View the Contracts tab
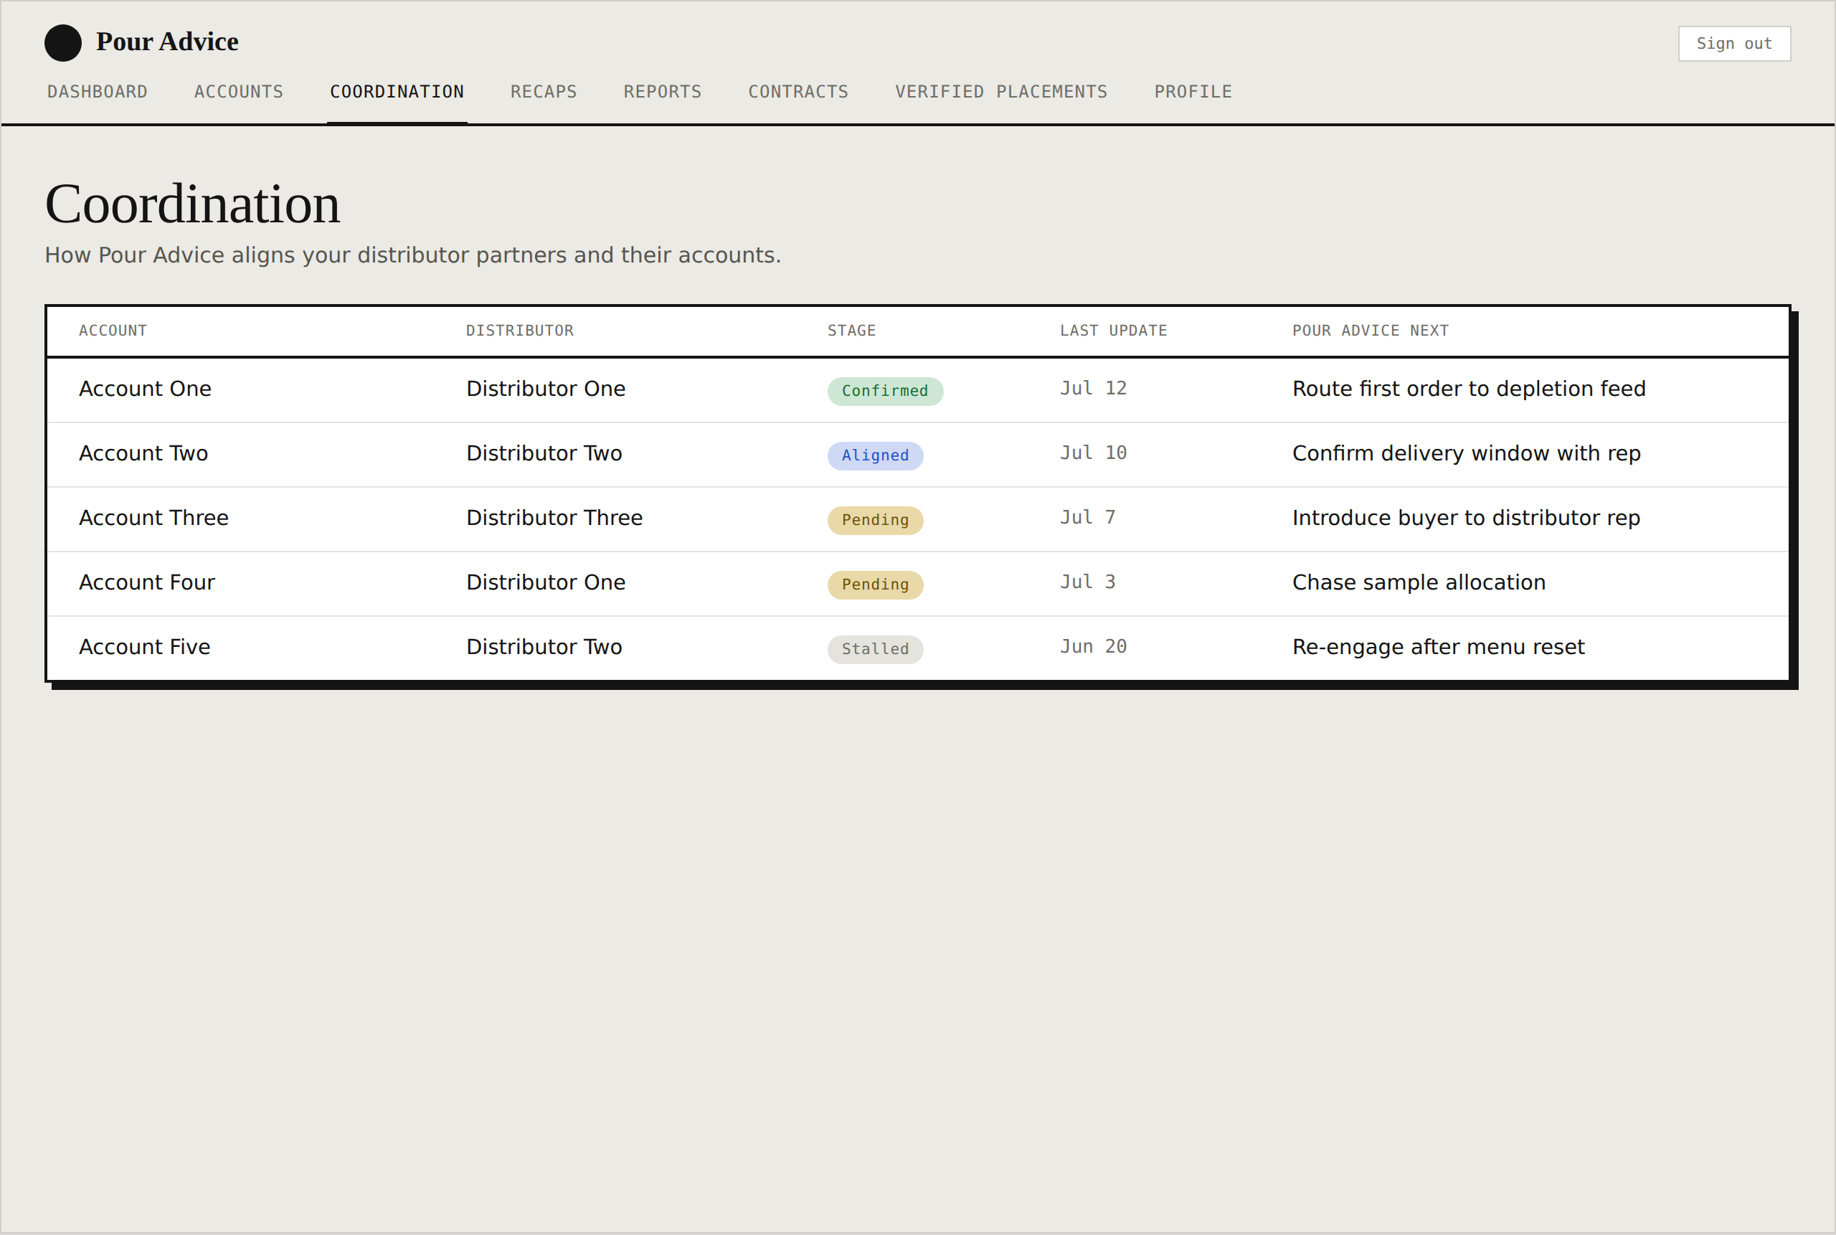Viewport: 1836px width, 1235px height. 798,92
